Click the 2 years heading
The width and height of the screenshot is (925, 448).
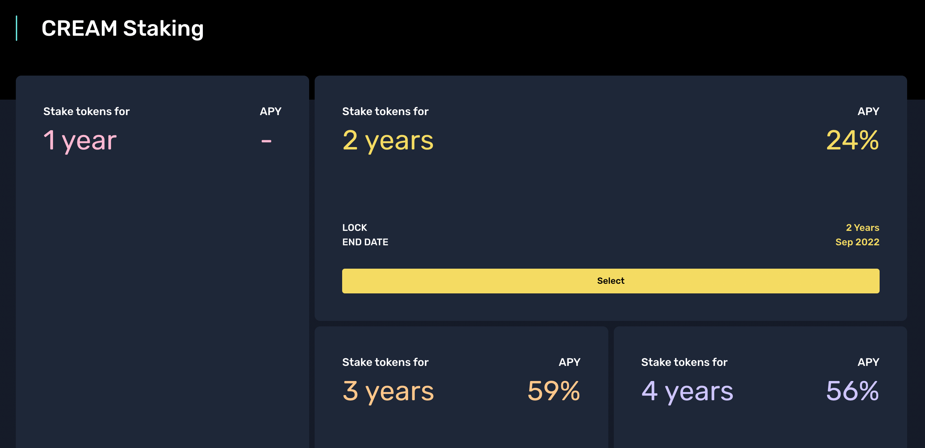388,140
